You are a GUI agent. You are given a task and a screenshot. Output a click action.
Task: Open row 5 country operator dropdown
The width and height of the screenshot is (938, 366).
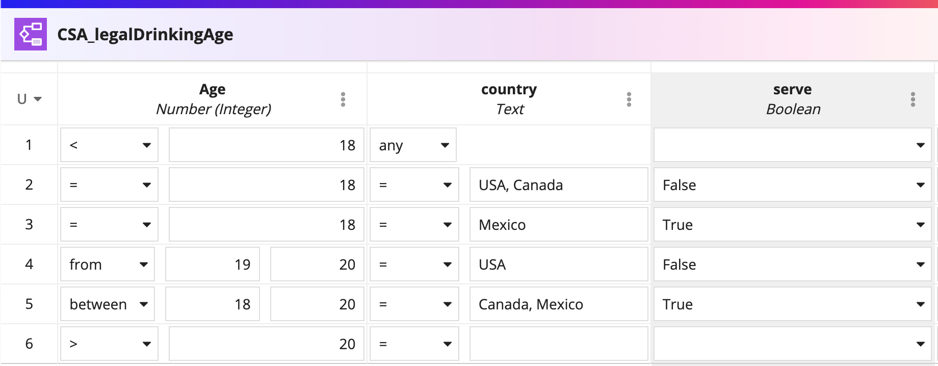(x=414, y=304)
